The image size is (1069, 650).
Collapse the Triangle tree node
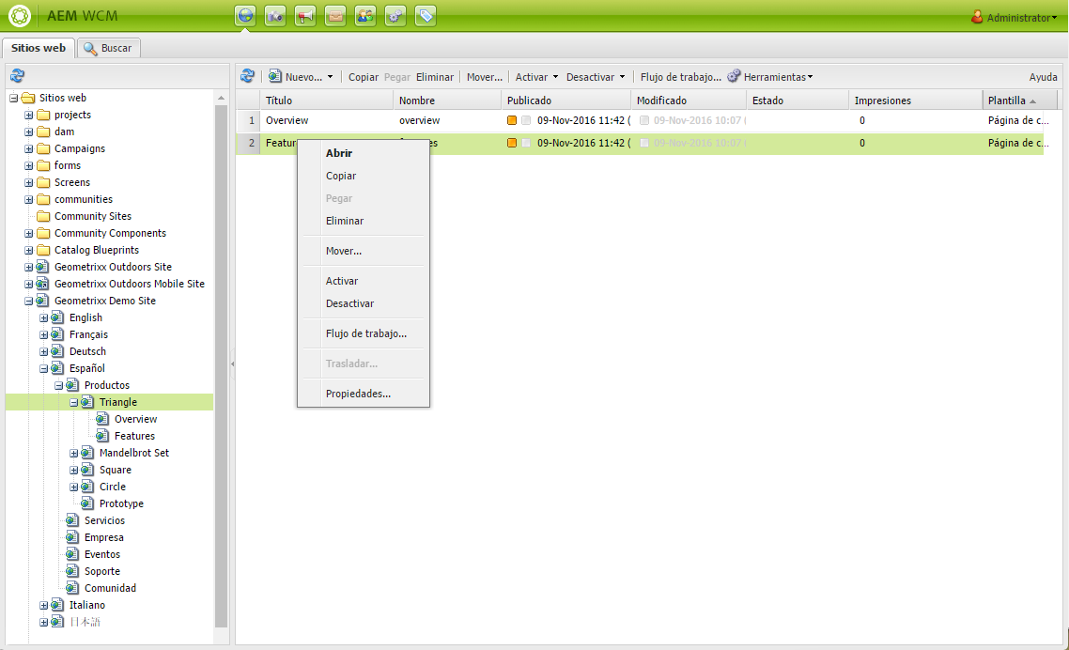click(x=73, y=402)
